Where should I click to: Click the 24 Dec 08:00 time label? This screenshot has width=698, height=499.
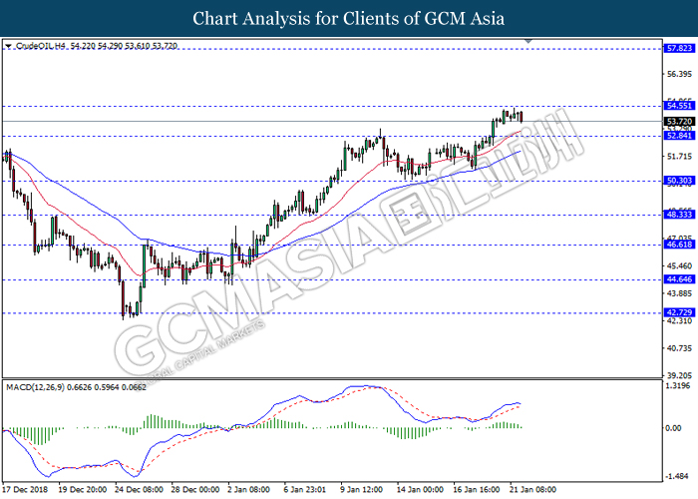[x=139, y=490]
